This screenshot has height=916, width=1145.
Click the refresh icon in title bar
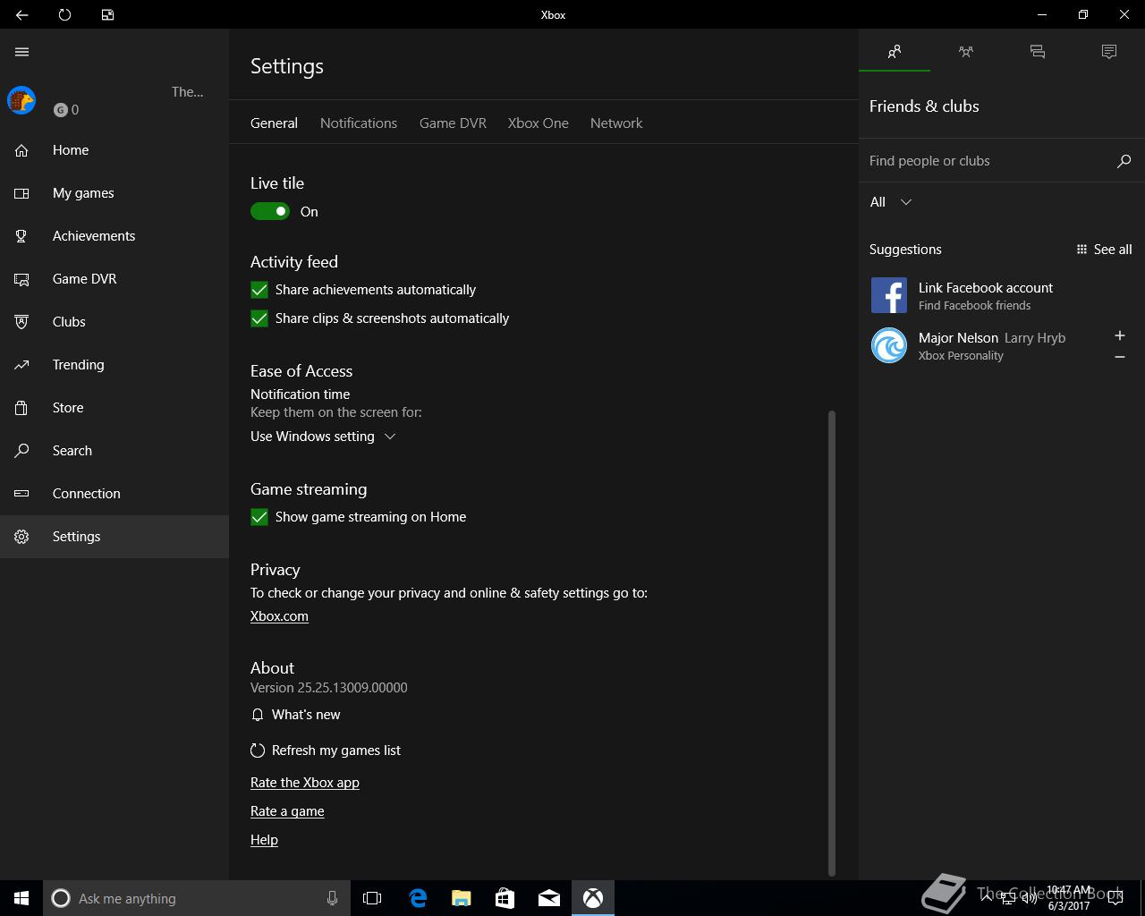click(x=64, y=14)
